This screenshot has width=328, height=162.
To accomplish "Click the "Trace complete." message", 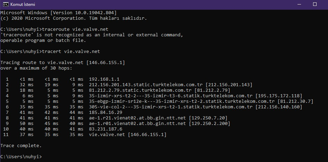I will pyautogui.click(x=21, y=146).
